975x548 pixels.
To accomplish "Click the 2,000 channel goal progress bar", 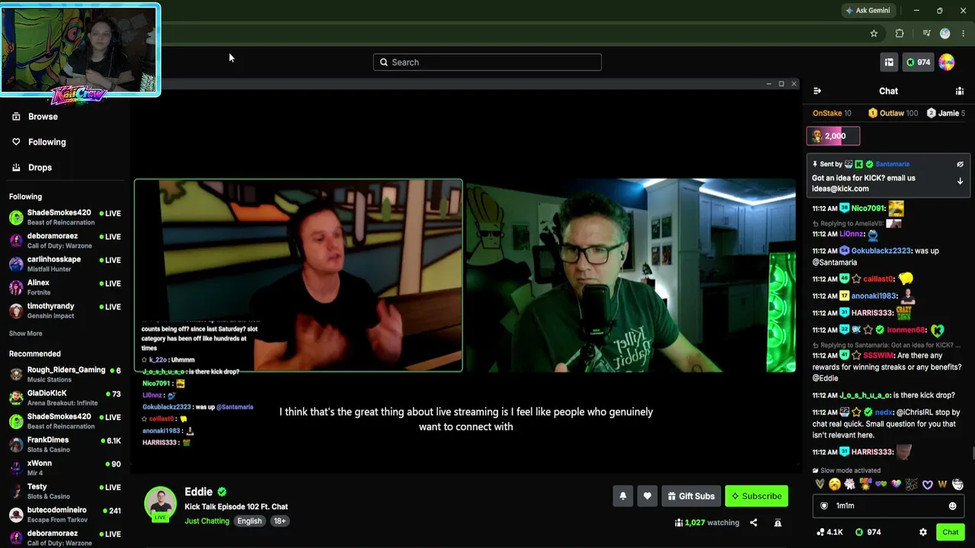I will click(833, 136).
